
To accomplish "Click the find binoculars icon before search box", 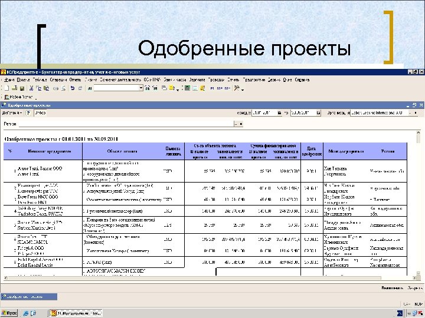I will [90, 88].
